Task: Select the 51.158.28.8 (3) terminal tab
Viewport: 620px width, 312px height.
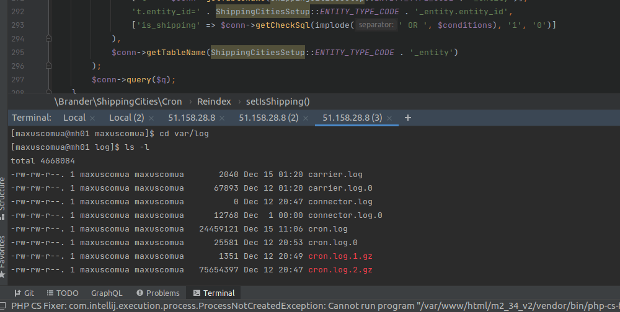Action: coord(352,118)
